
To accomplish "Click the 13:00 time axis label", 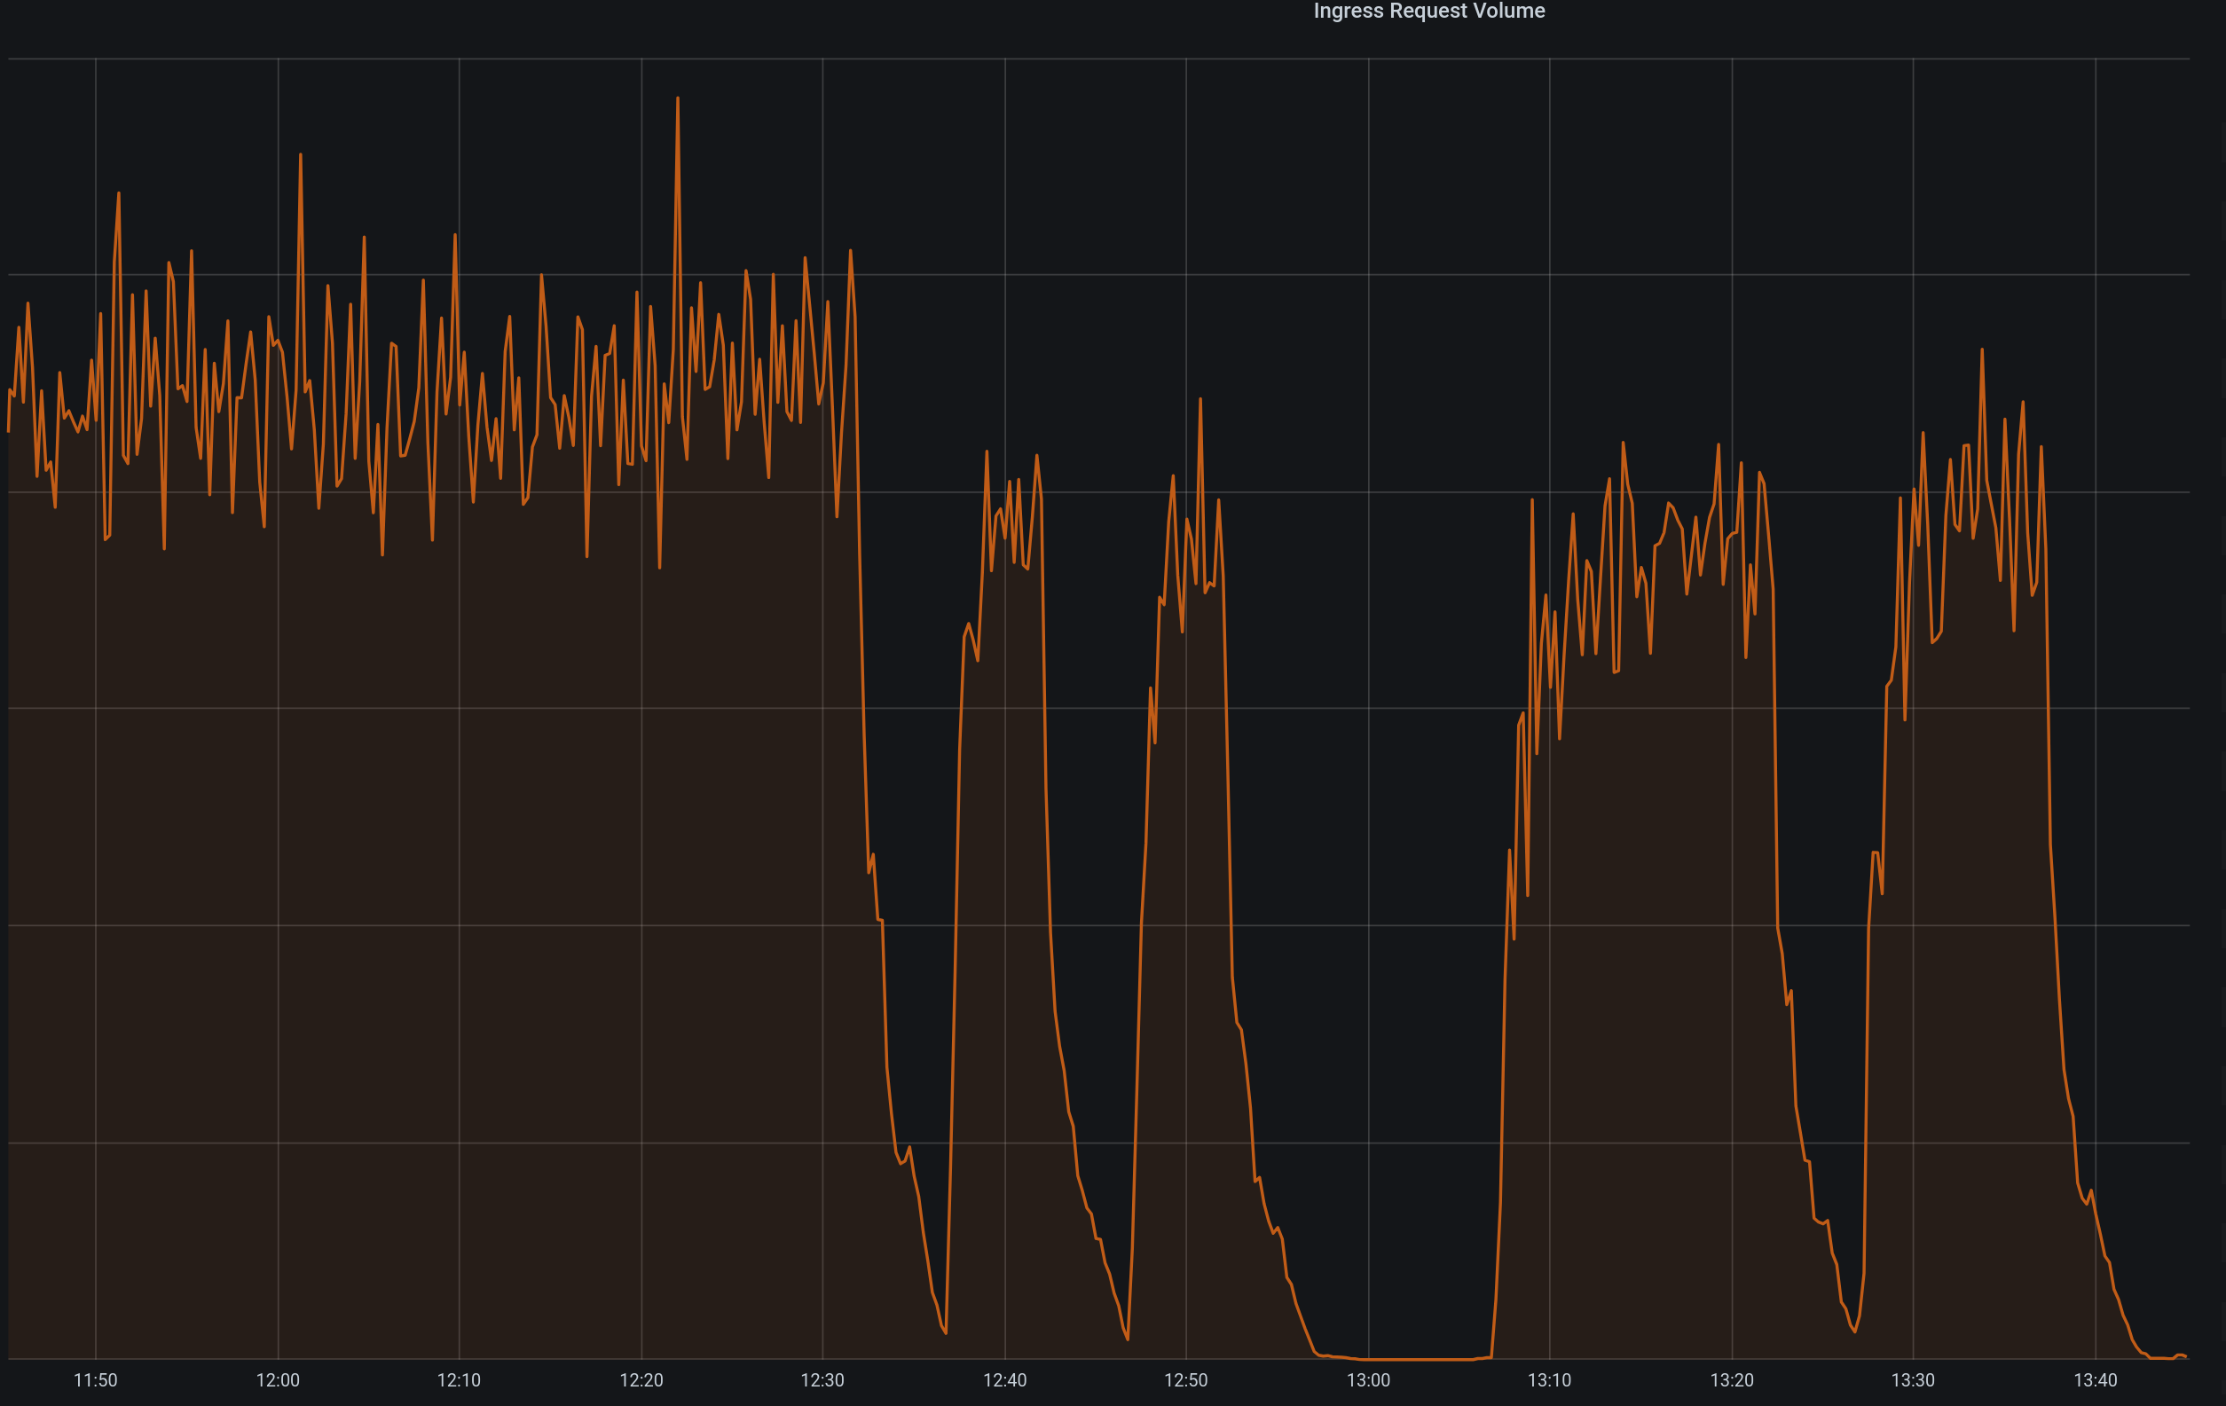I will pos(1368,1380).
